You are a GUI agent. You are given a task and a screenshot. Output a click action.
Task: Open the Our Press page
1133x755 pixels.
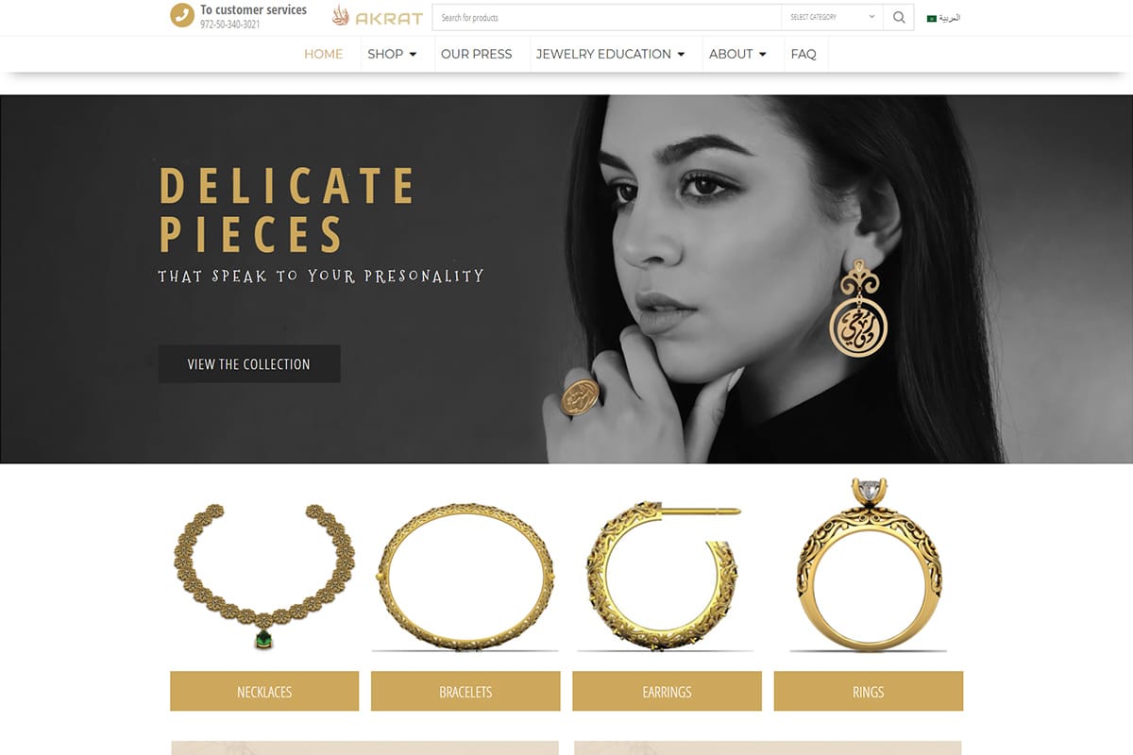pos(476,54)
